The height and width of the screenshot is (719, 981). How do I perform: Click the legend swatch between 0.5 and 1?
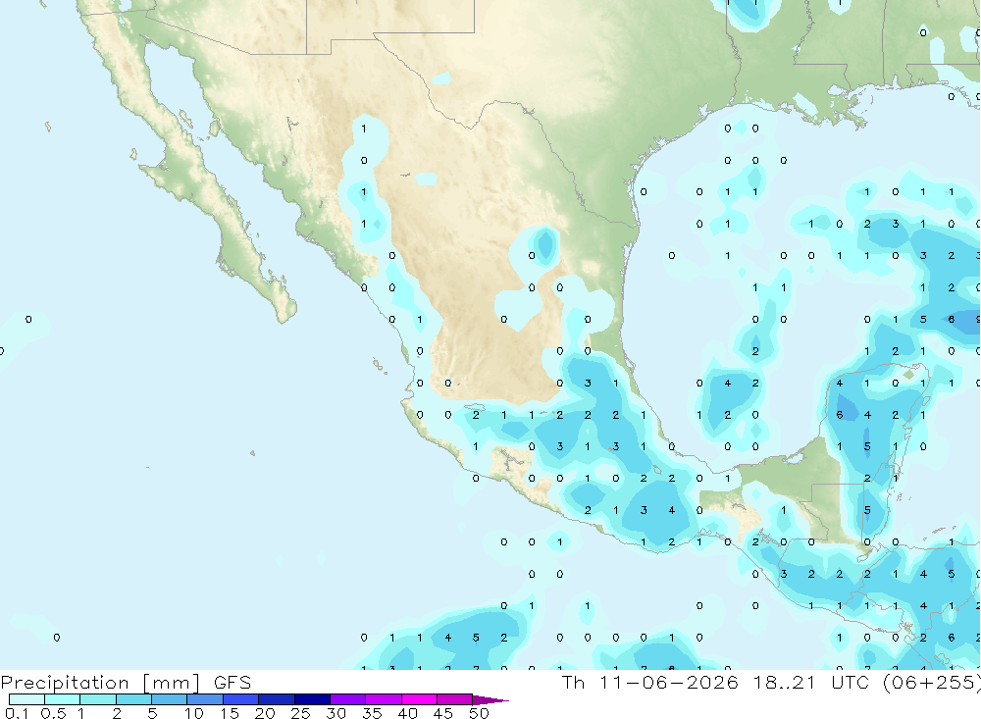[63, 699]
